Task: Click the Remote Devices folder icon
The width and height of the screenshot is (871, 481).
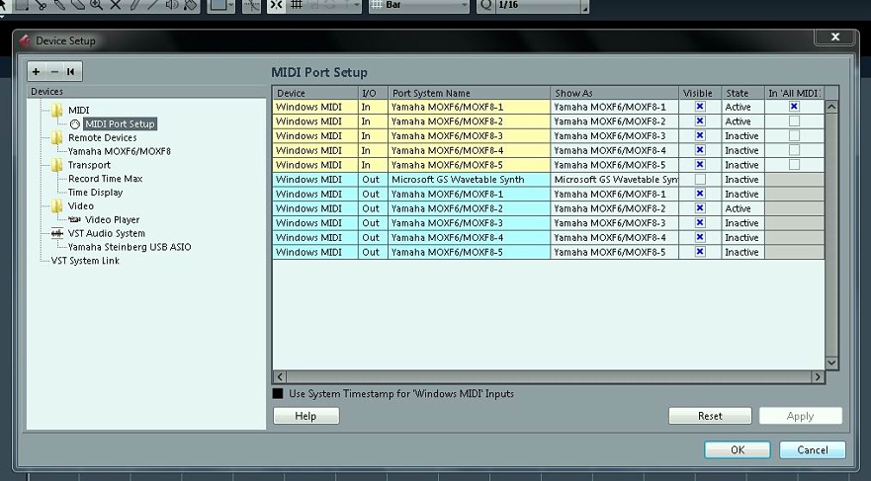Action: [56, 137]
